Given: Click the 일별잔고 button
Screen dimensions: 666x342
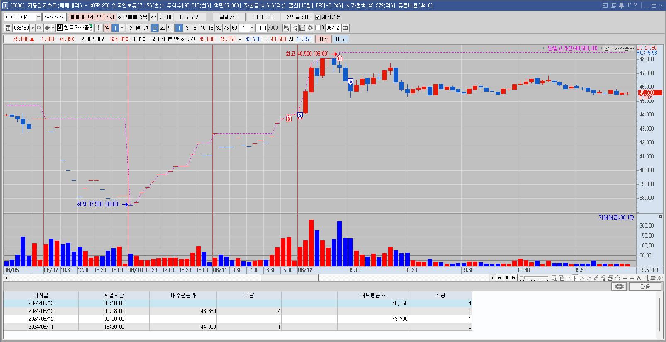Looking at the screenshot, I should (x=229, y=17).
